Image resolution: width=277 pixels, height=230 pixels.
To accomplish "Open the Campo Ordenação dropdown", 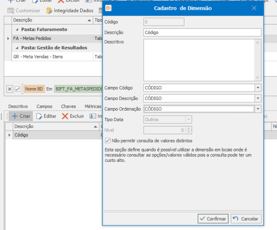I will pyautogui.click(x=258, y=109).
